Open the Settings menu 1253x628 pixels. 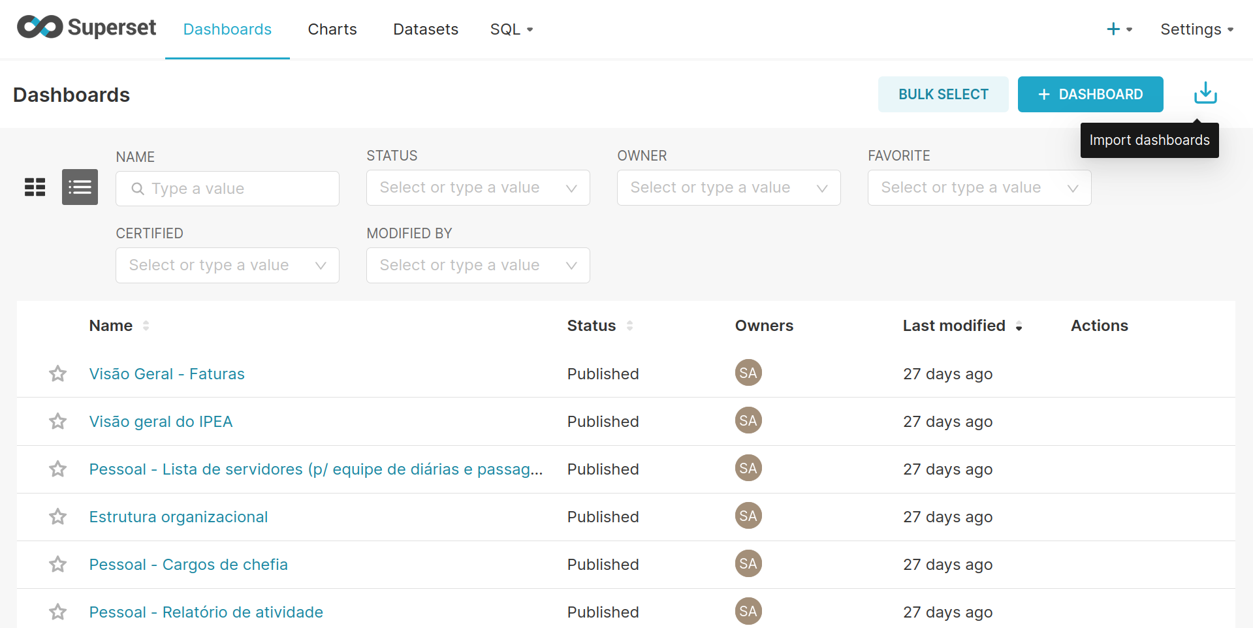[1196, 29]
